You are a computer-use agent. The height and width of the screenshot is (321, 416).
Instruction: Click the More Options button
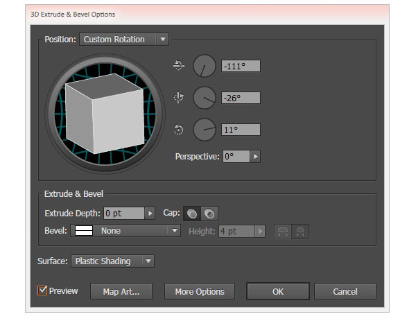tap(200, 292)
